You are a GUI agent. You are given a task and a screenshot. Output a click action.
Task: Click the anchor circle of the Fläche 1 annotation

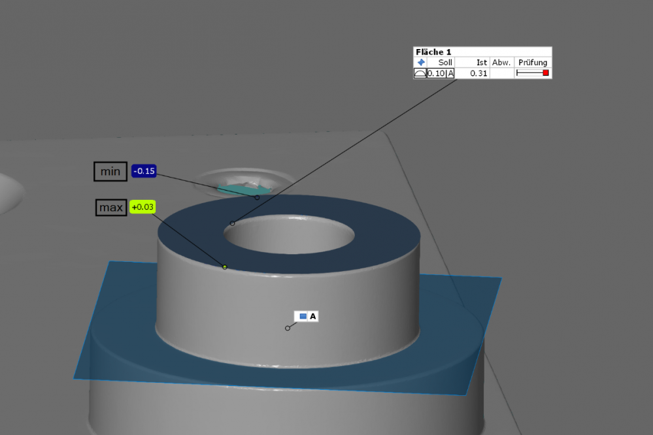233,223
